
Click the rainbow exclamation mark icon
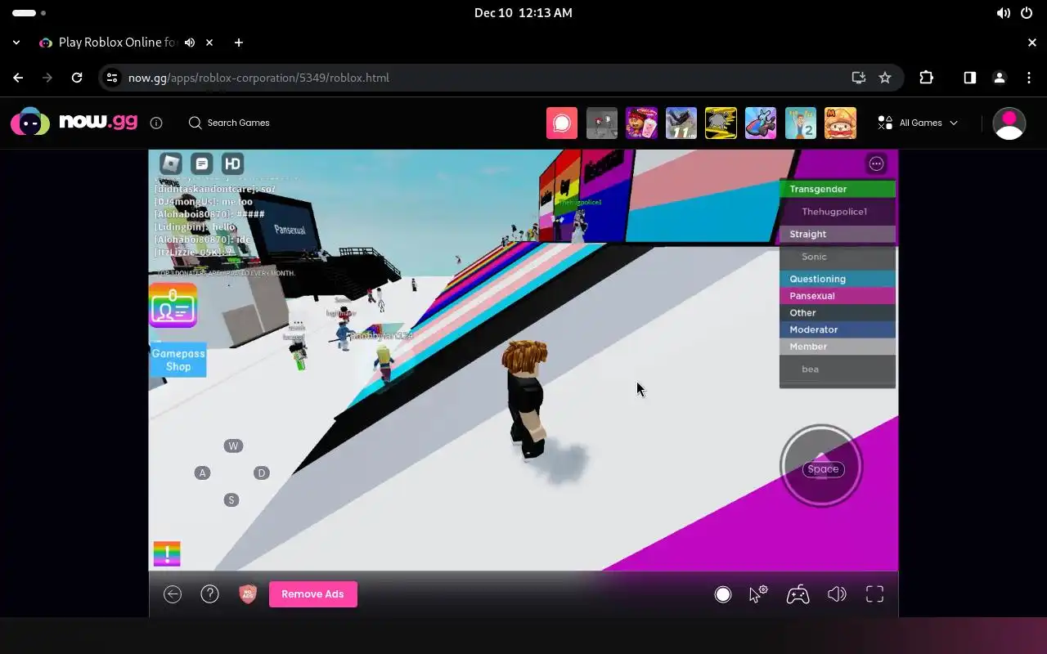click(167, 554)
